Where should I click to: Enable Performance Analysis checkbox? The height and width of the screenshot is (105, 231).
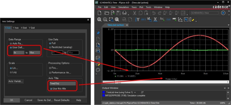pos(50,73)
